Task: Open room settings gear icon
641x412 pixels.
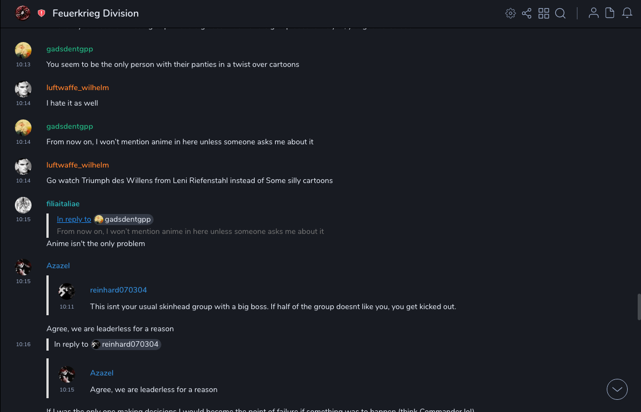Action: [x=511, y=13]
